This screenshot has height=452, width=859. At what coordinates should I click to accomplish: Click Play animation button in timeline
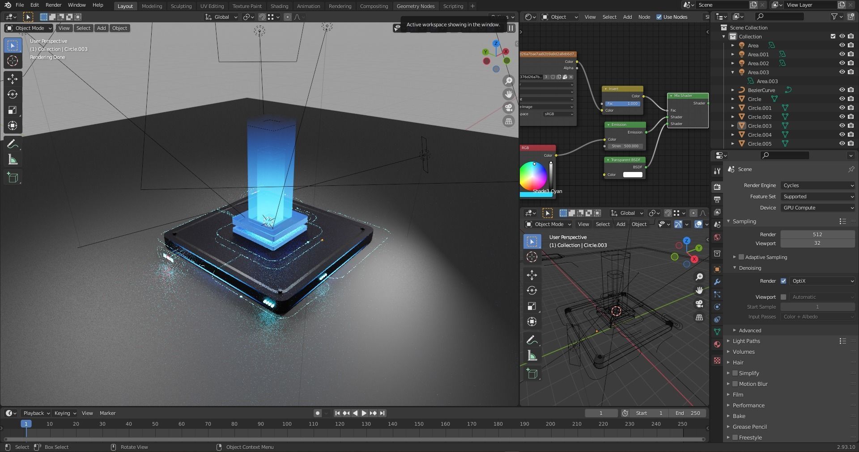(x=364, y=413)
